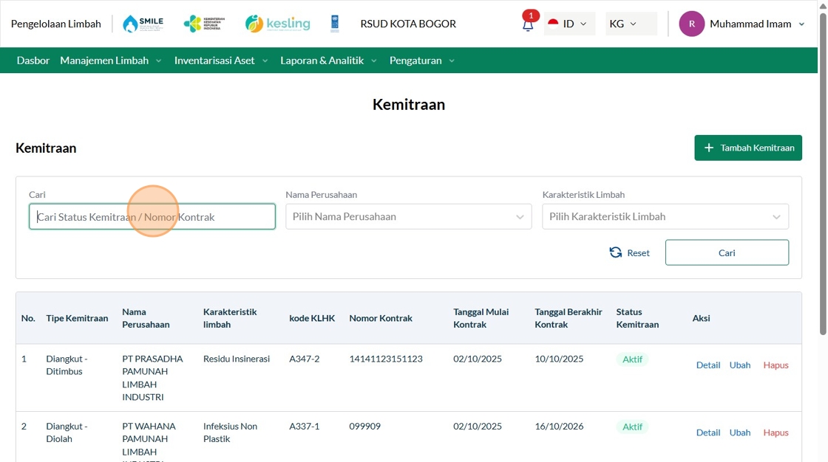Image resolution: width=828 pixels, height=462 pixels.
Task: Click Nomor Kontrak column header
Action: click(x=381, y=318)
